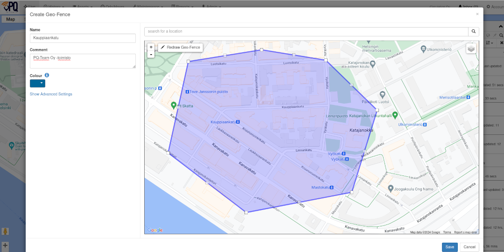Click the Colour info icon

47,75
